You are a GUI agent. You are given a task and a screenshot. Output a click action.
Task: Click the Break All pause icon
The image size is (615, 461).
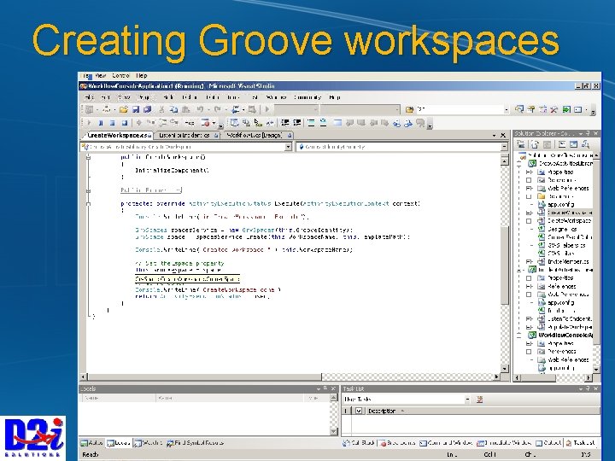(101, 123)
